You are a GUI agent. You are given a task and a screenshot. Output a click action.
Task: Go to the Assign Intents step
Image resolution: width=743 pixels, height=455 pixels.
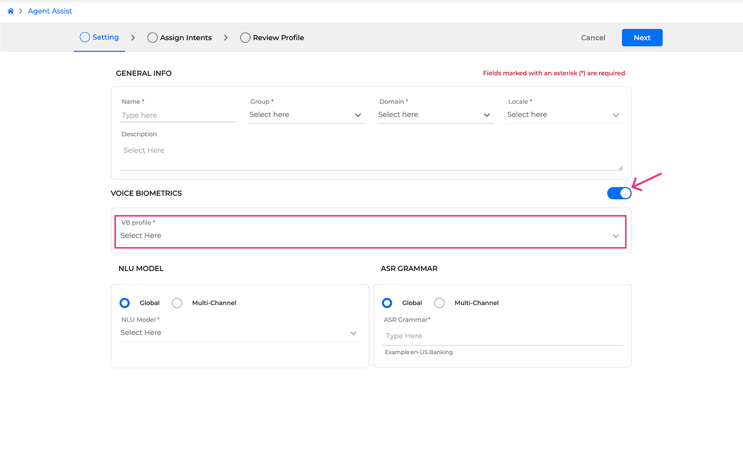point(180,38)
